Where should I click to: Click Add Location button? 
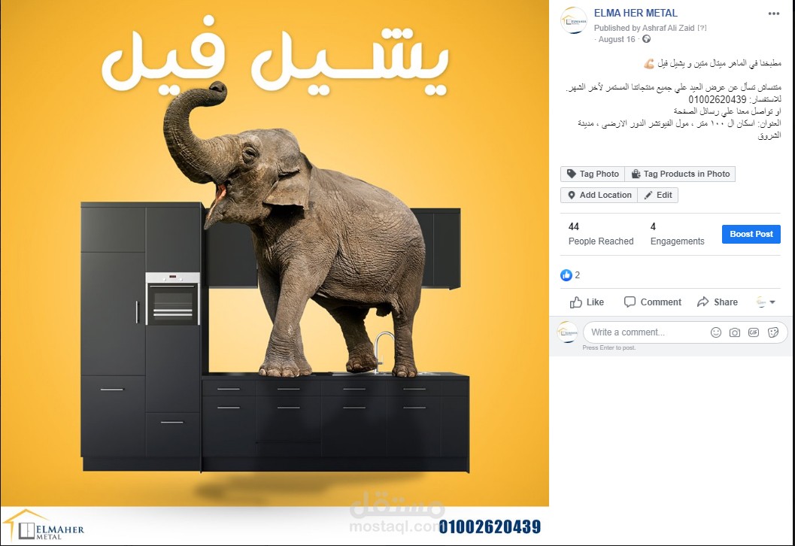click(599, 196)
